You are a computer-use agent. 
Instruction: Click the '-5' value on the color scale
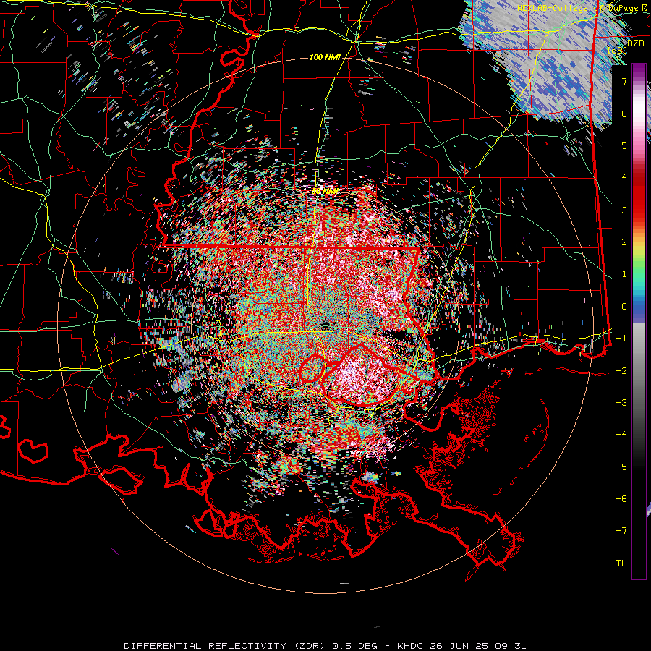point(621,467)
